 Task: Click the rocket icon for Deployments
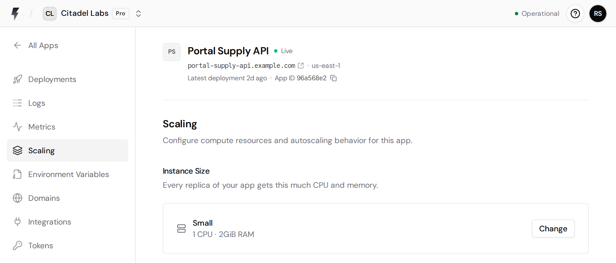pos(18,79)
